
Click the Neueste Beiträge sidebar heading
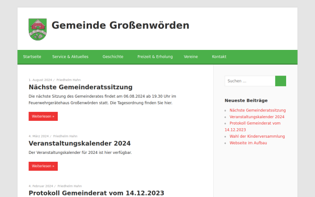246,100
